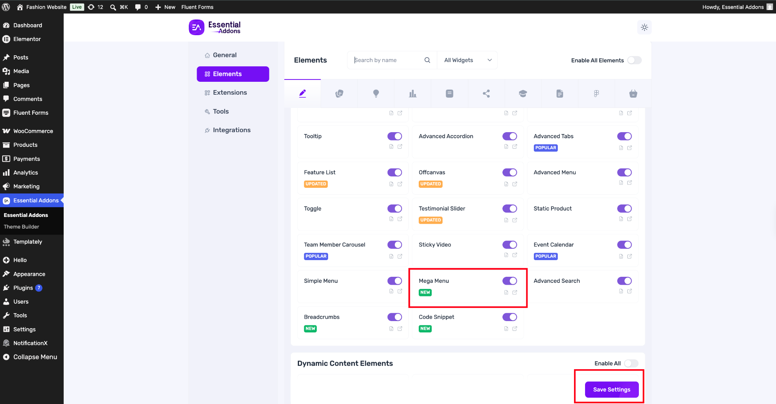Image resolution: width=776 pixels, height=404 pixels.
Task: Disable the Mega Menu toggle
Action: (510, 281)
